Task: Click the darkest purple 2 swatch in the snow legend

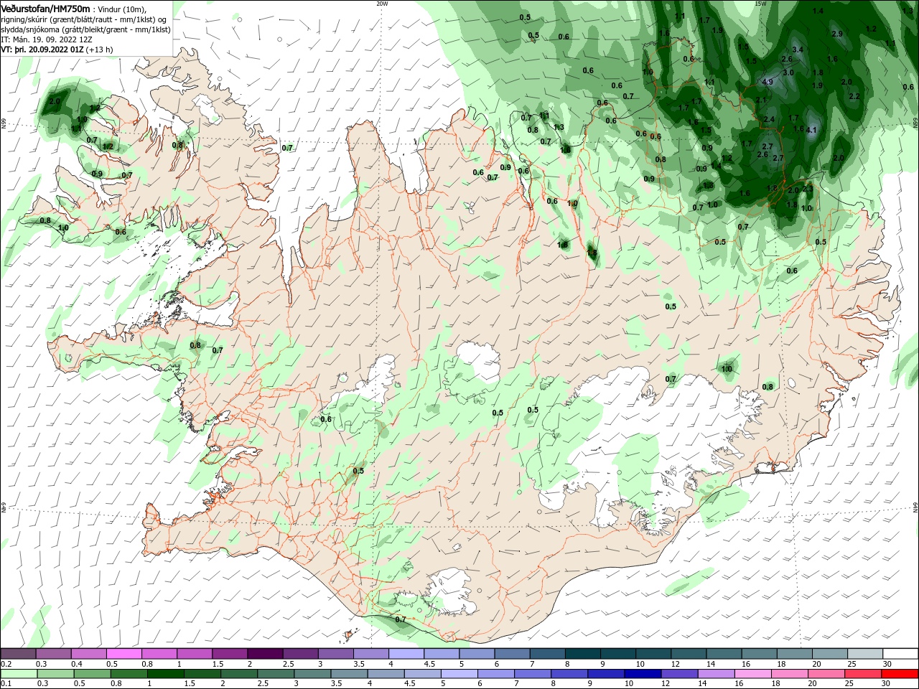Action: pos(265,654)
